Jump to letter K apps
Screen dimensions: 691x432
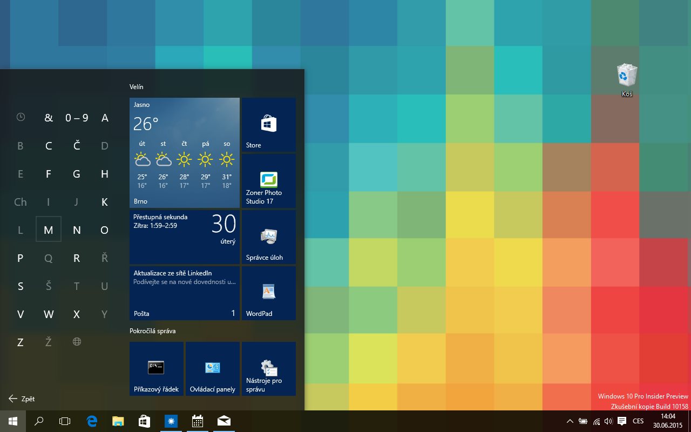pyautogui.click(x=105, y=202)
